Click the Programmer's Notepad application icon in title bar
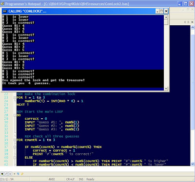195x182 pixels. point(2,4)
